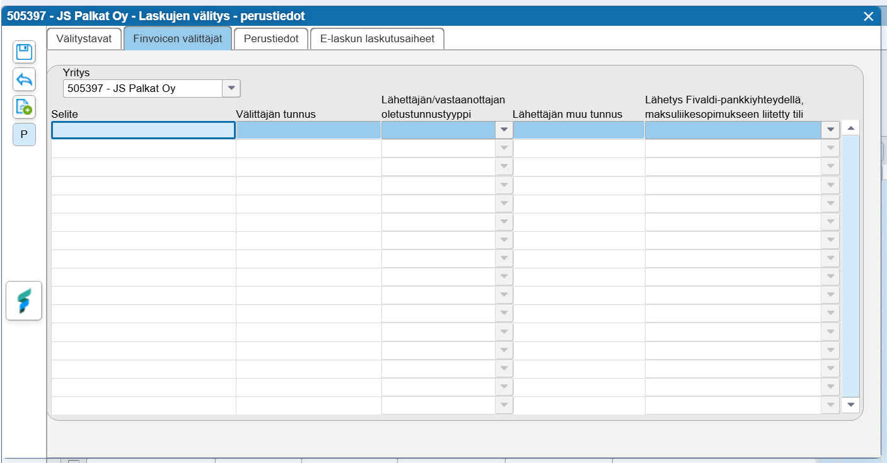This screenshot has width=887, height=463.
Task: Go to E-laskun laskutusaiheet tab
Action: pos(378,38)
